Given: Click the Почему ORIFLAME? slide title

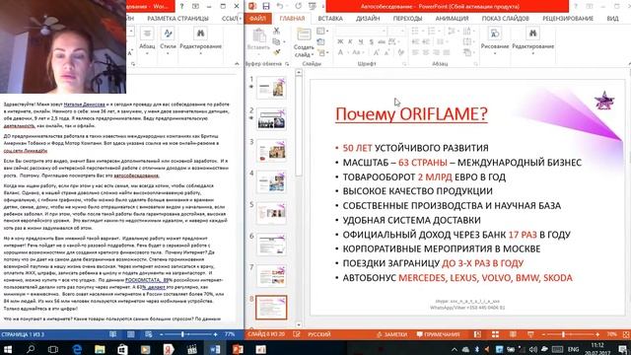Looking at the screenshot, I should click(x=411, y=114).
